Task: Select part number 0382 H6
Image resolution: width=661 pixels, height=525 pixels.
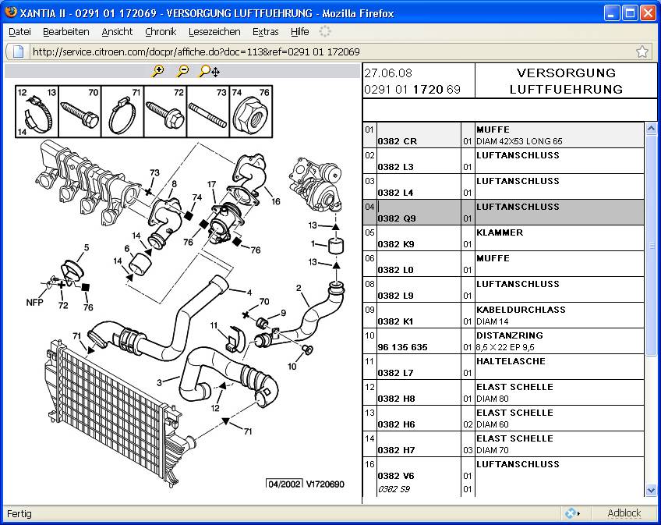Action: click(396, 424)
